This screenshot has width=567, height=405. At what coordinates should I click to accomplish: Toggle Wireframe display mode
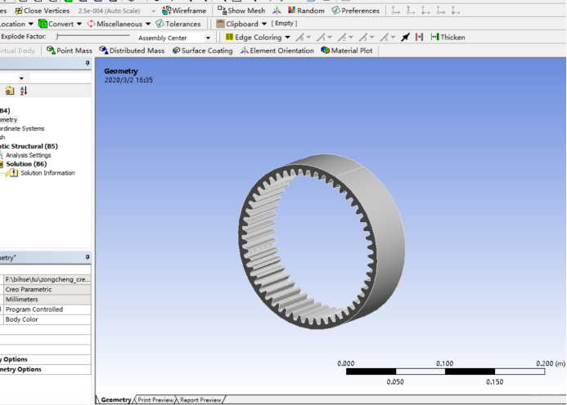(184, 11)
